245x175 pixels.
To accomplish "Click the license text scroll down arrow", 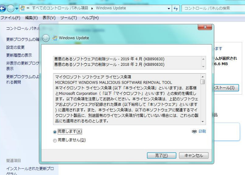I will click(203, 121).
